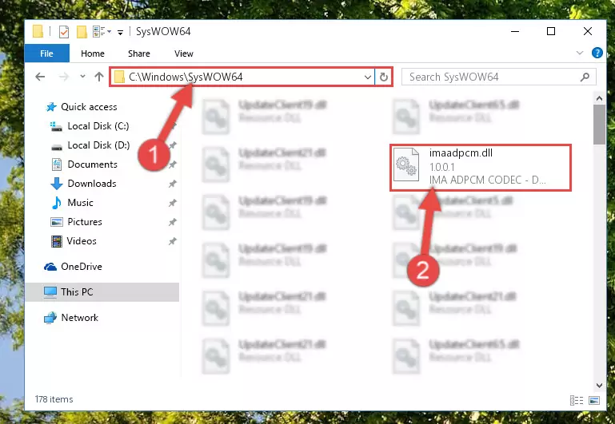Switch to Large icons view using the status bar icon
The height and width of the screenshot is (424, 615).
(x=594, y=400)
